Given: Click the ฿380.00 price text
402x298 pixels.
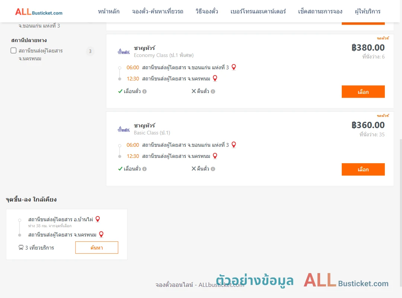Looking at the screenshot, I should coord(368,47).
